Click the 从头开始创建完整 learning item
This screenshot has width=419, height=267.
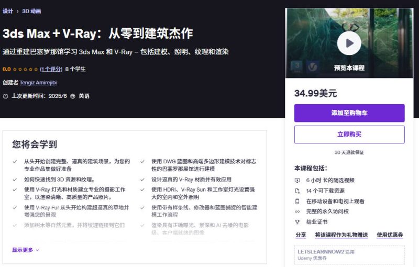coord(77,165)
